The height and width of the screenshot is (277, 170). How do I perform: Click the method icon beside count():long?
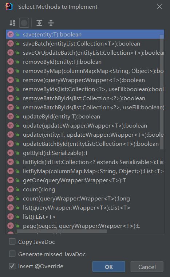(11, 189)
